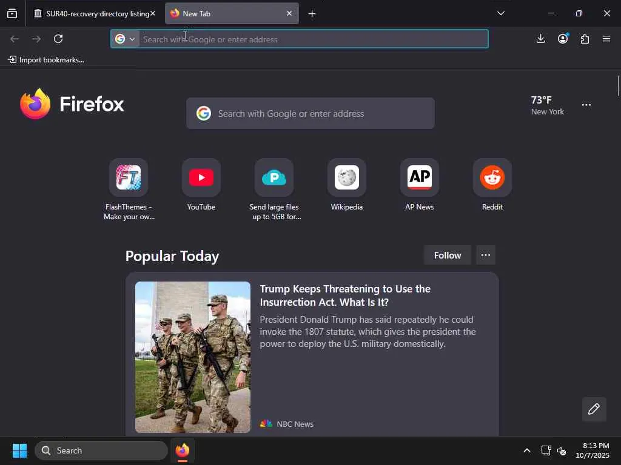Open the Insurrection Act article headline

coord(345,295)
